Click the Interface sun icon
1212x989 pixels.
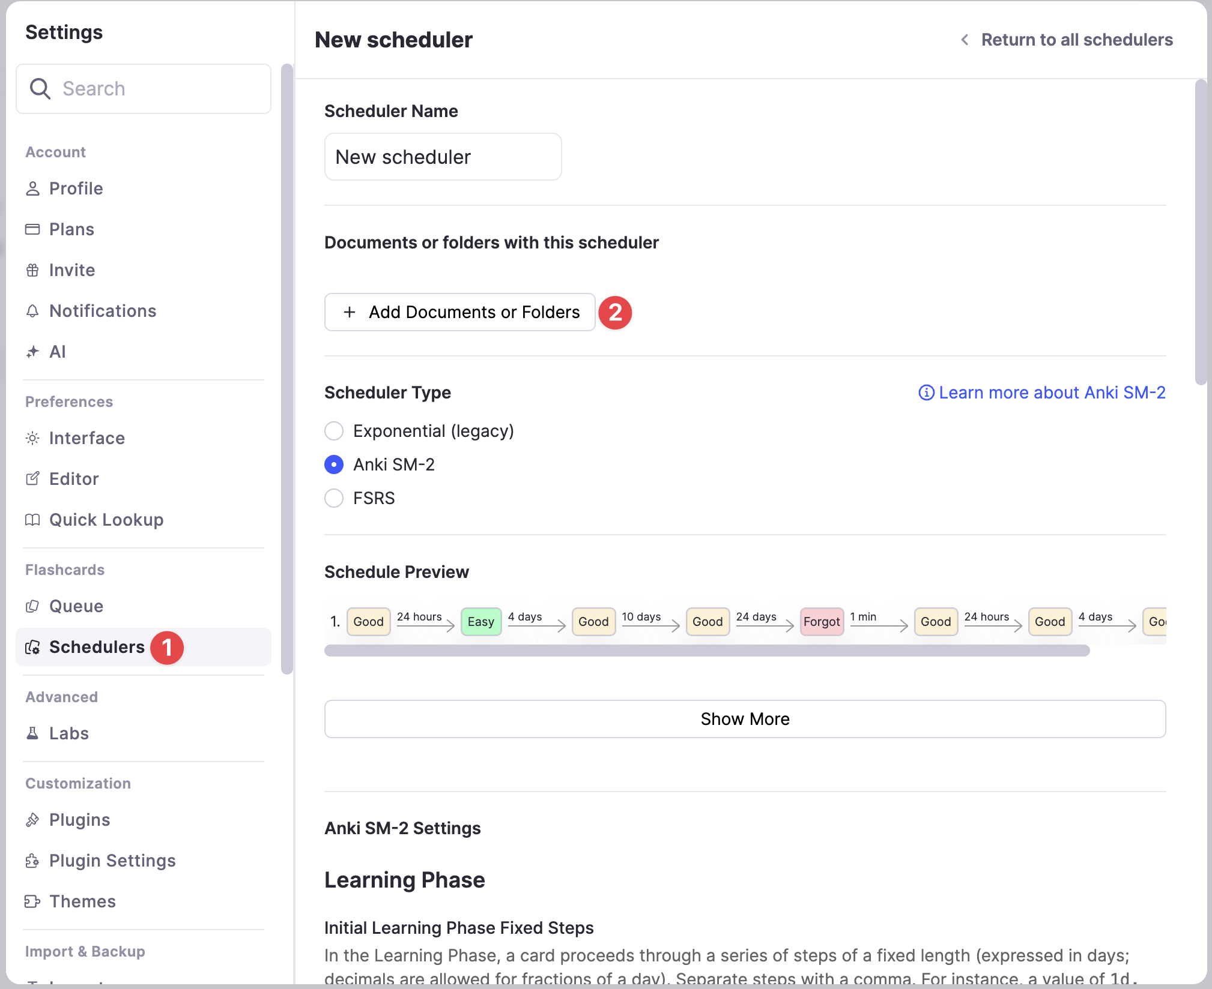pyautogui.click(x=32, y=438)
